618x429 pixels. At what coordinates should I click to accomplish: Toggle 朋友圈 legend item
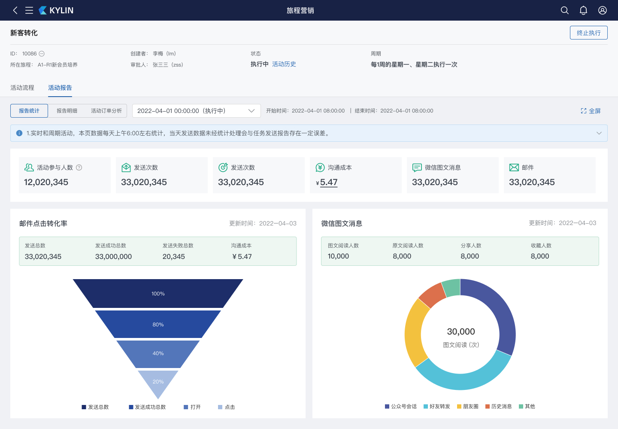(468, 406)
